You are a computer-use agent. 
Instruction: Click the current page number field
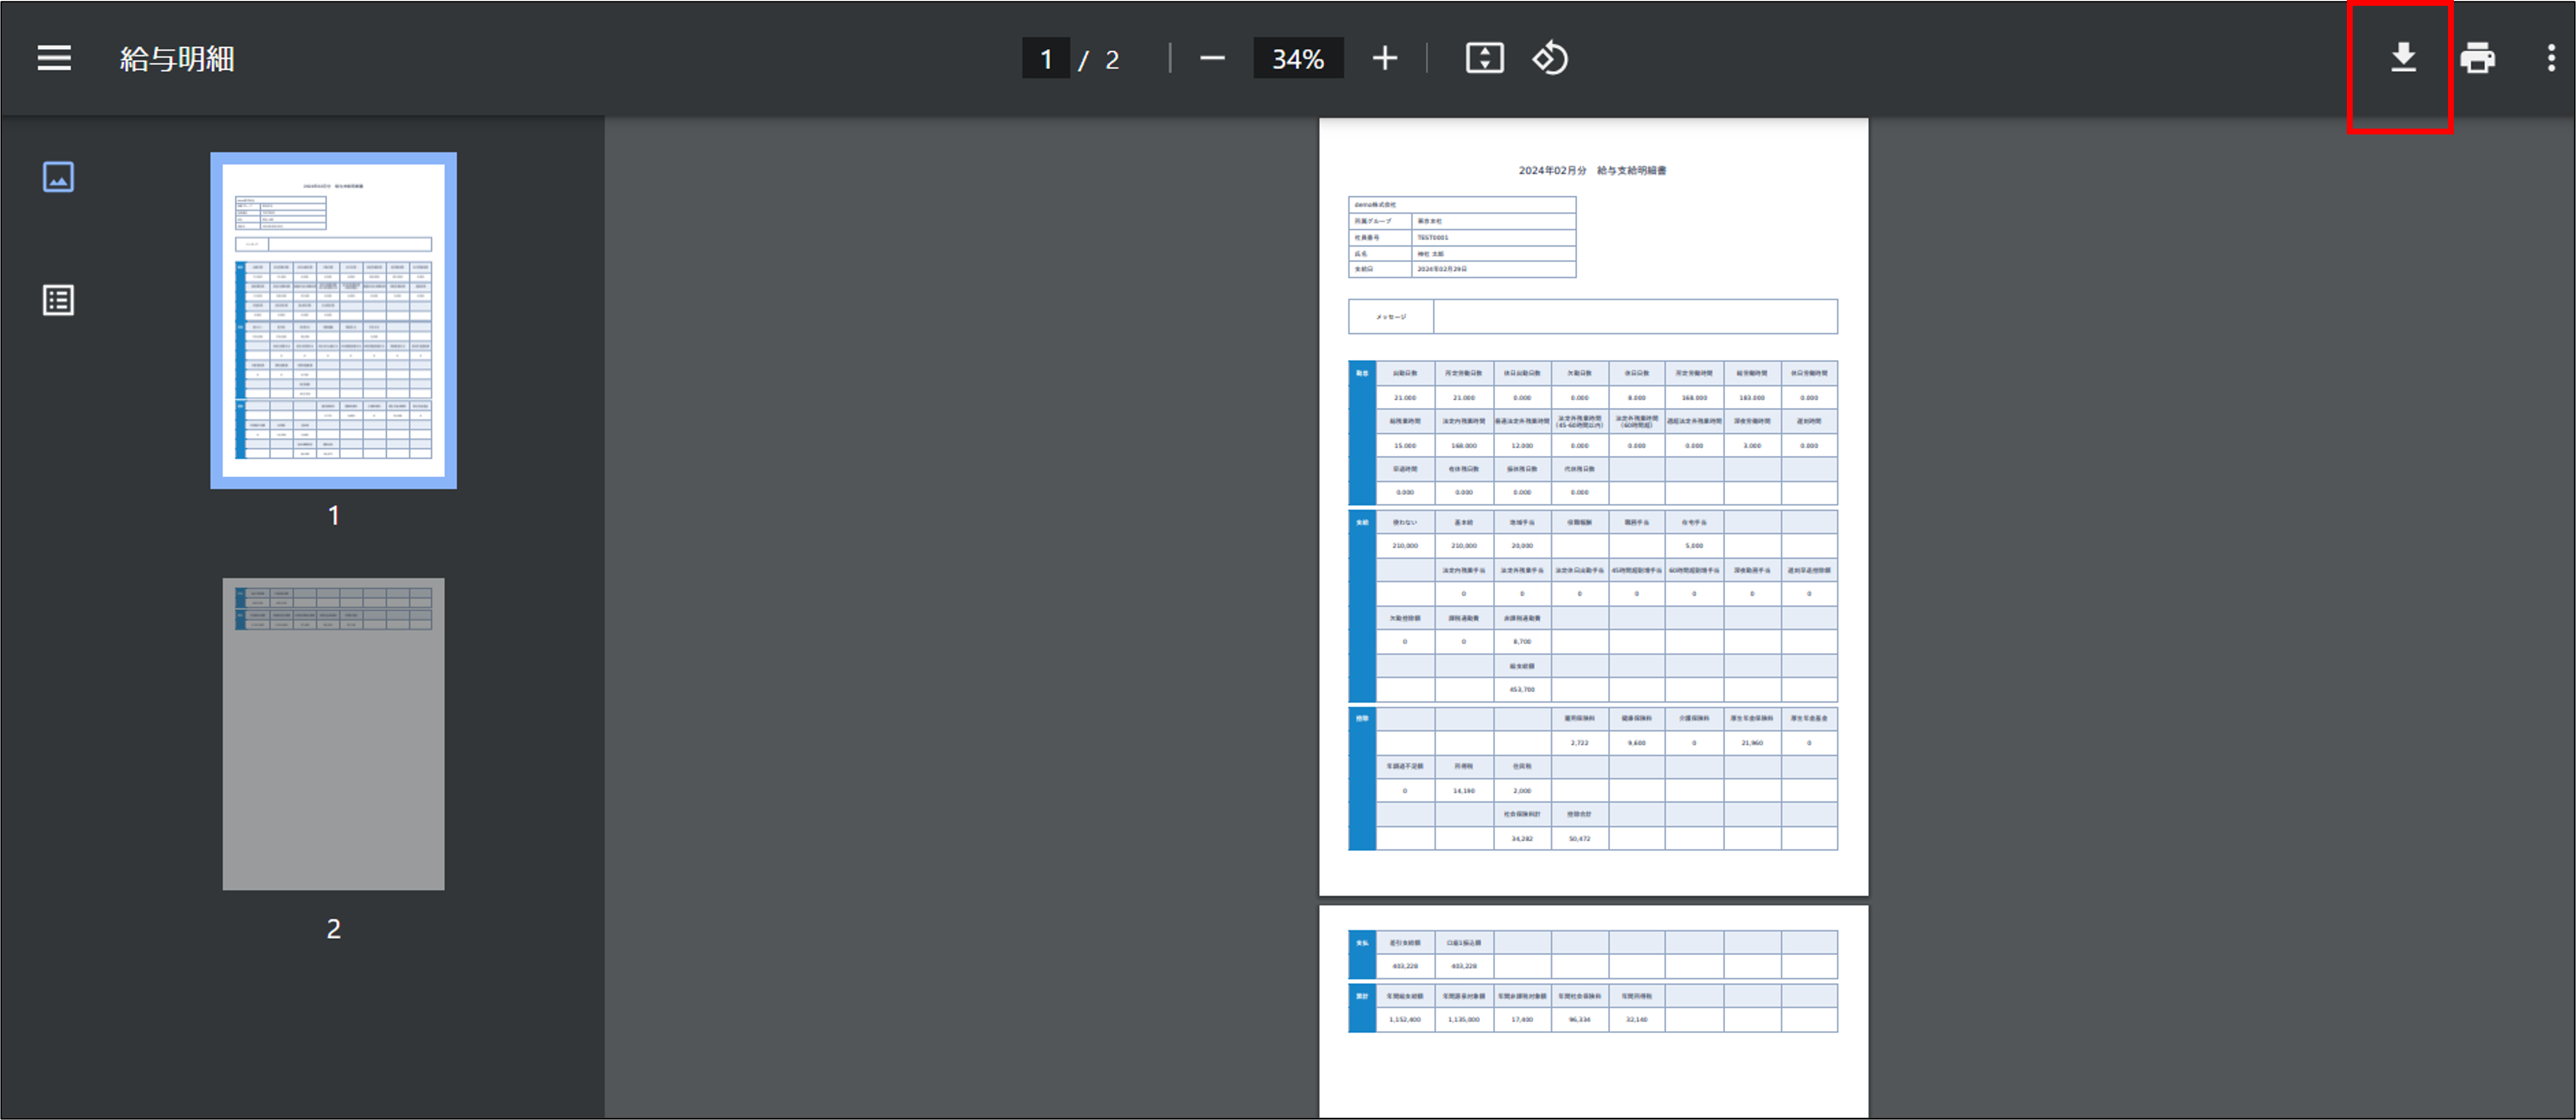[x=1045, y=59]
